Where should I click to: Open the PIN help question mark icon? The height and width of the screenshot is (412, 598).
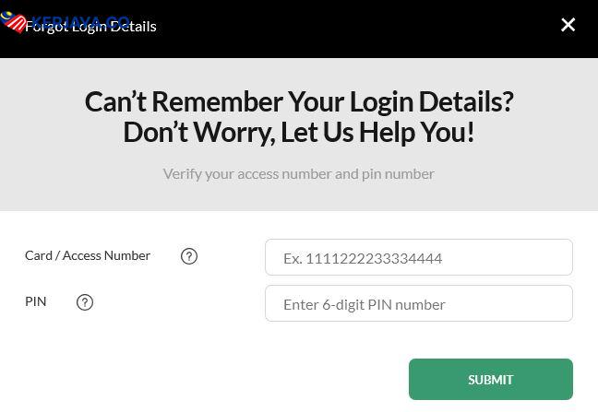85,302
